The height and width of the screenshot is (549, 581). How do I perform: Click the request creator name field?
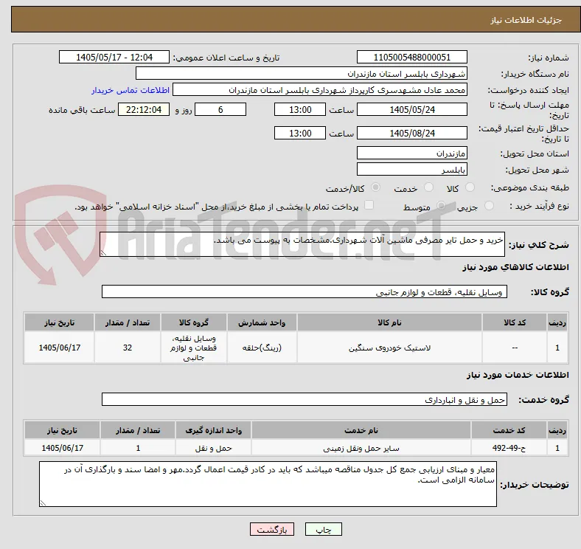[320, 90]
